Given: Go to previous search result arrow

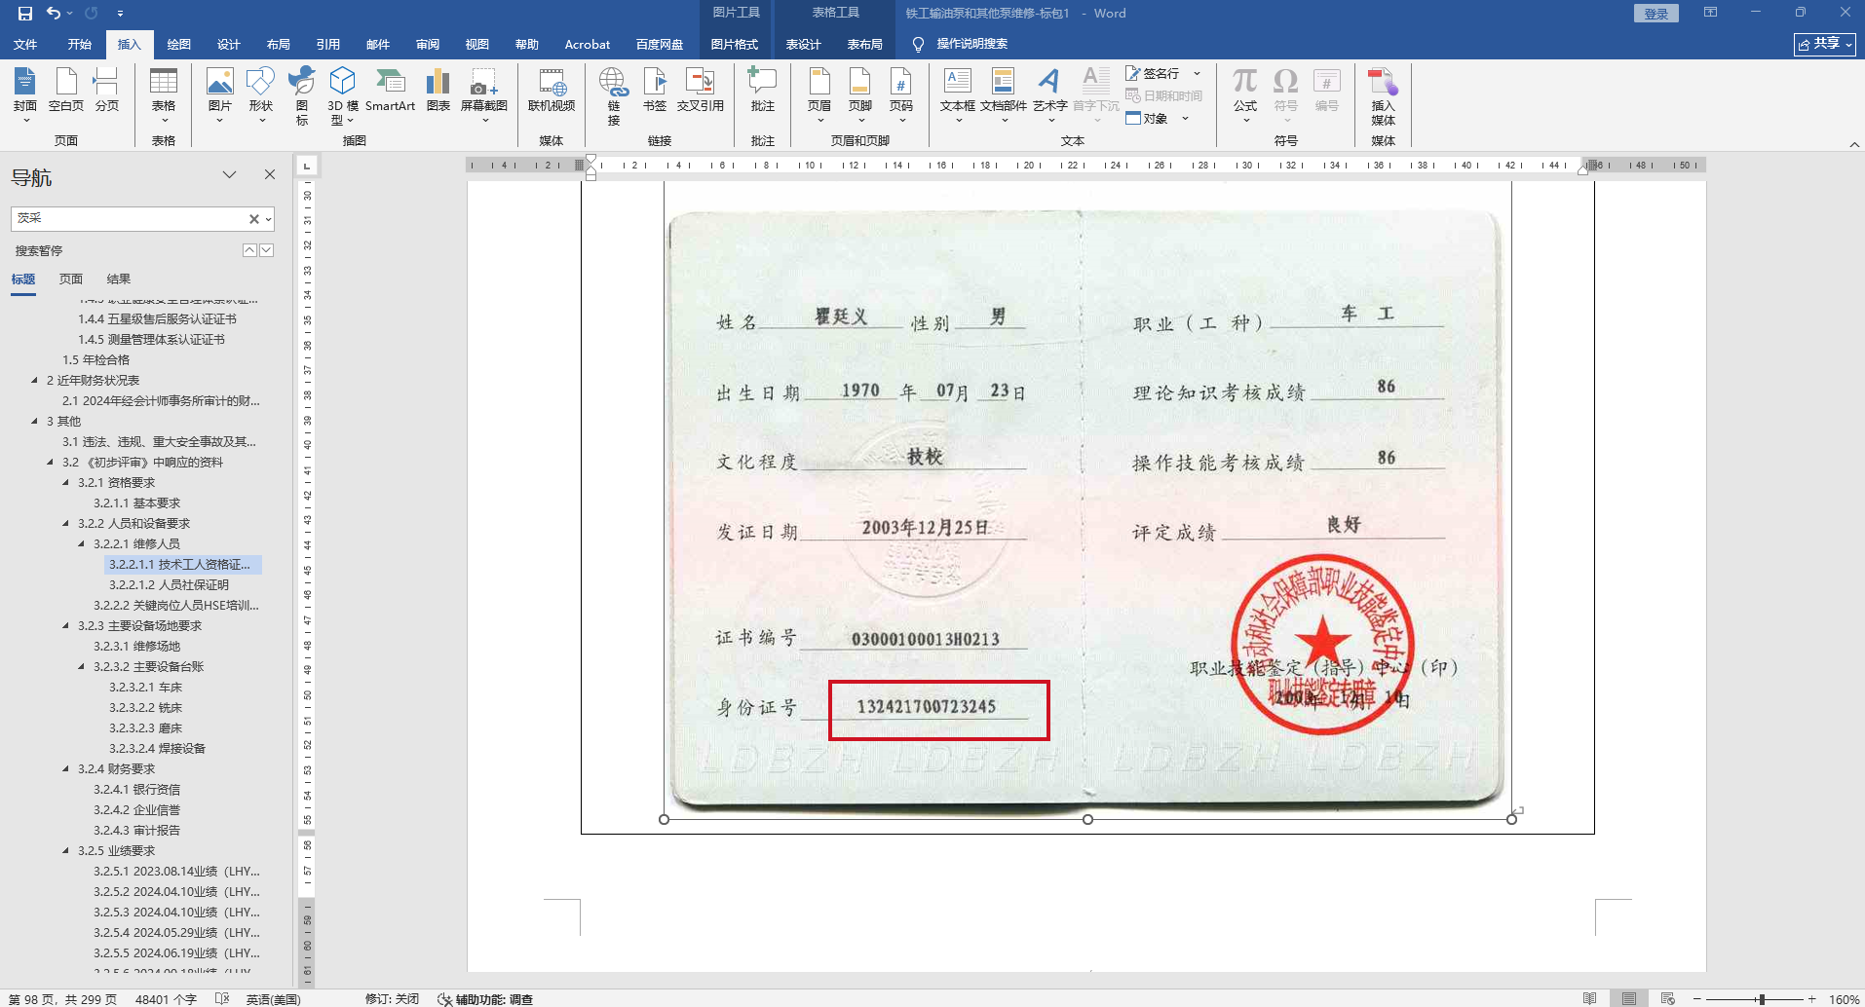Looking at the screenshot, I should [249, 250].
